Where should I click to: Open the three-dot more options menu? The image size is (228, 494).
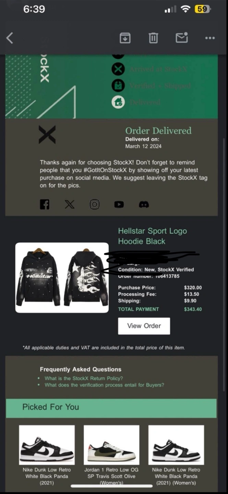(x=210, y=38)
